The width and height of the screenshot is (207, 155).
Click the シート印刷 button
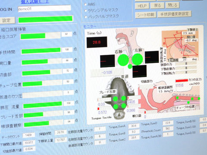[146, 15]
